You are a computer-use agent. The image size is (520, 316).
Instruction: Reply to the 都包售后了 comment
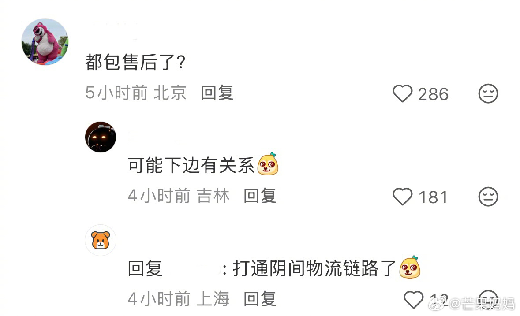(x=217, y=93)
